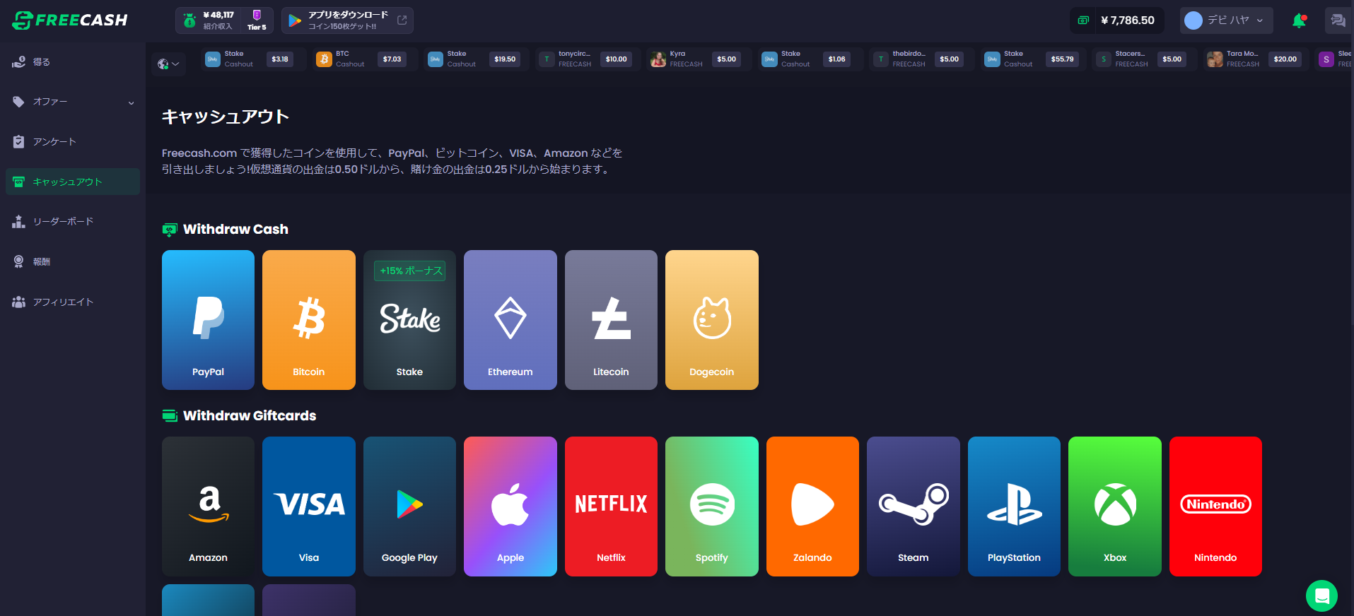Choose the Ethereum withdrawal card
The width and height of the screenshot is (1354, 616).
pos(510,320)
